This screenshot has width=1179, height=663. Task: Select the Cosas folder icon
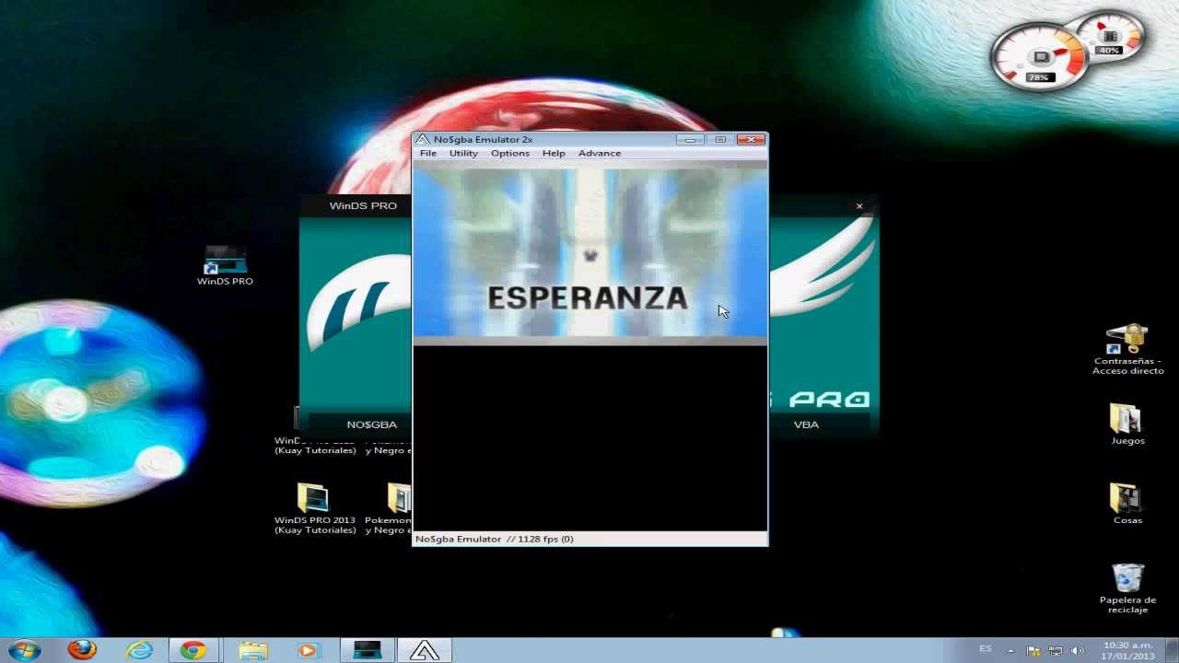pos(1127,504)
